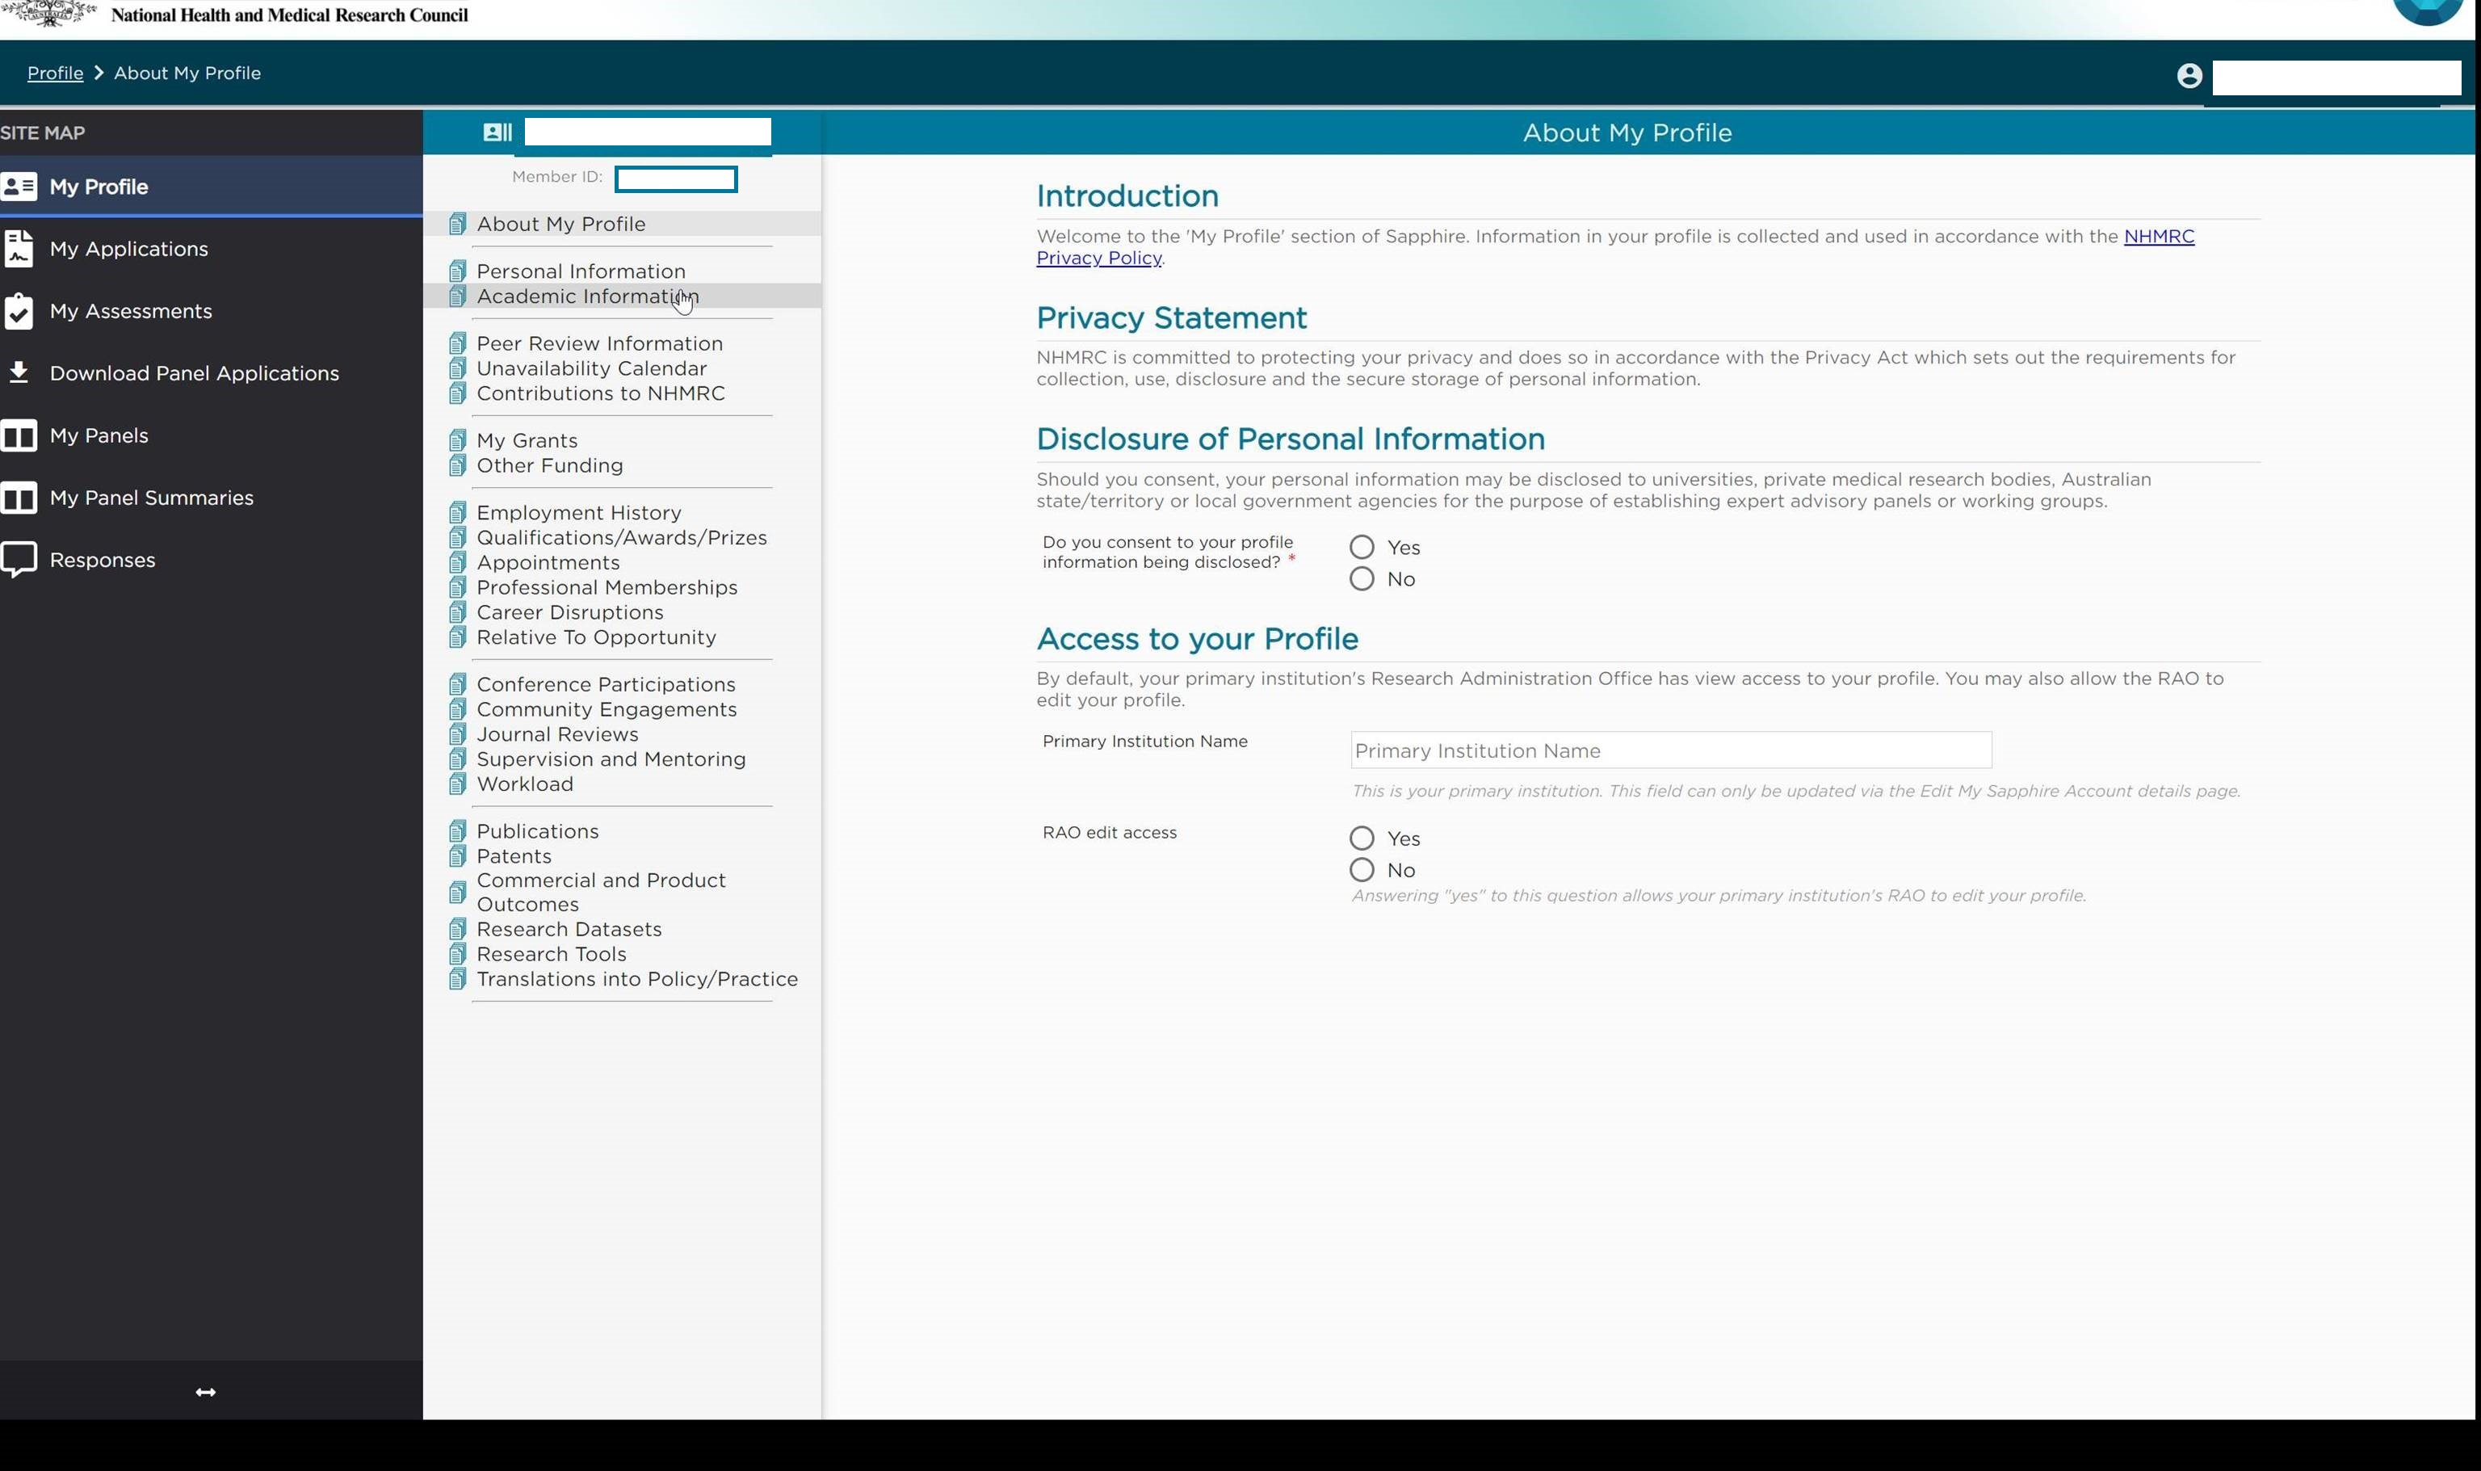This screenshot has width=2481, height=1471.
Task: Open Other Funding section
Action: point(550,466)
